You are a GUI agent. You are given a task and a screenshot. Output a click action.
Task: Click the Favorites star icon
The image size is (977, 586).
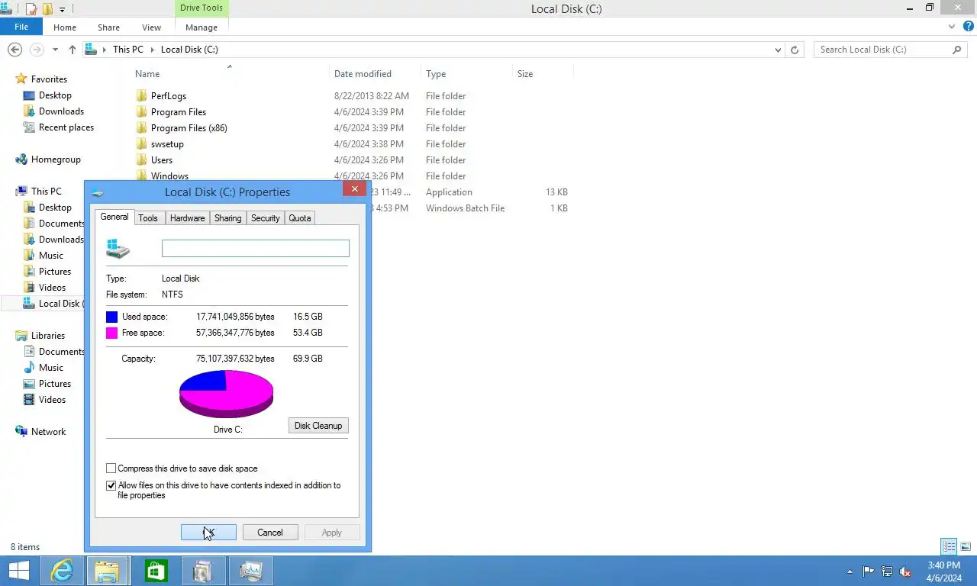tap(21, 79)
